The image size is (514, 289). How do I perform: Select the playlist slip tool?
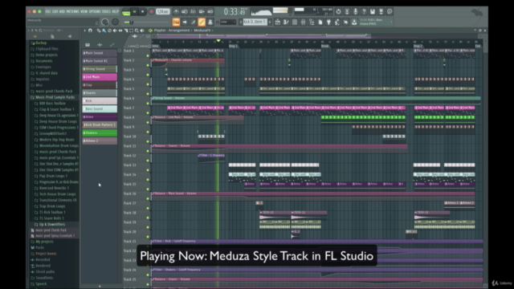point(120,31)
